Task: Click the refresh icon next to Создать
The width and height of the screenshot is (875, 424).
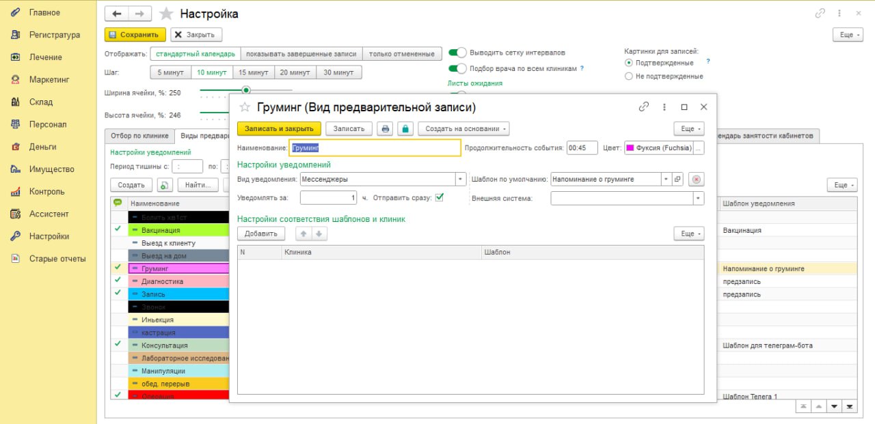Action: pos(165,185)
